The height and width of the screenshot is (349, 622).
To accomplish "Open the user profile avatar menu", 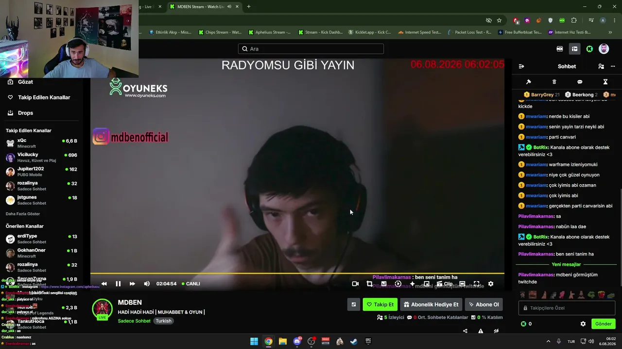I will pyautogui.click(x=604, y=49).
